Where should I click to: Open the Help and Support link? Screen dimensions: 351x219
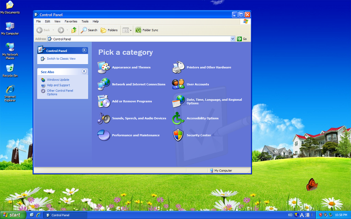[x=59, y=85]
